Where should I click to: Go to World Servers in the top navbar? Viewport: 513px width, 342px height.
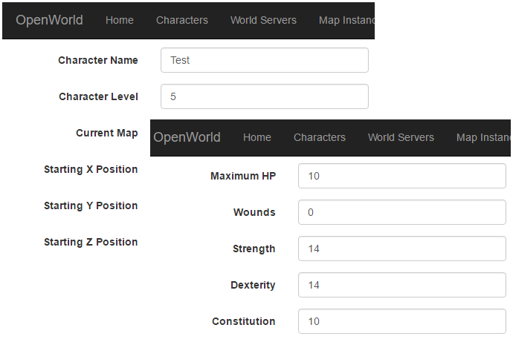click(x=263, y=20)
